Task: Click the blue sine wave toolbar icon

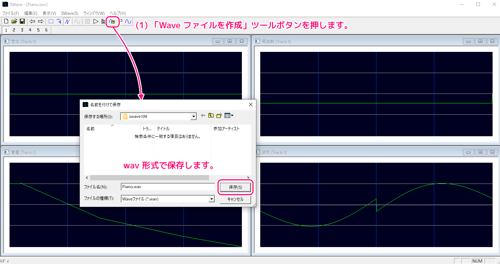Action: pyautogui.click(x=129, y=22)
